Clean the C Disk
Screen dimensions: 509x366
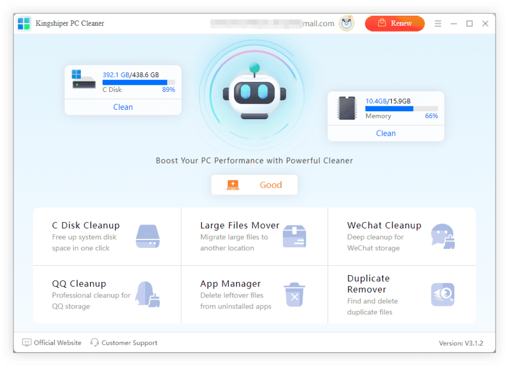coord(123,107)
